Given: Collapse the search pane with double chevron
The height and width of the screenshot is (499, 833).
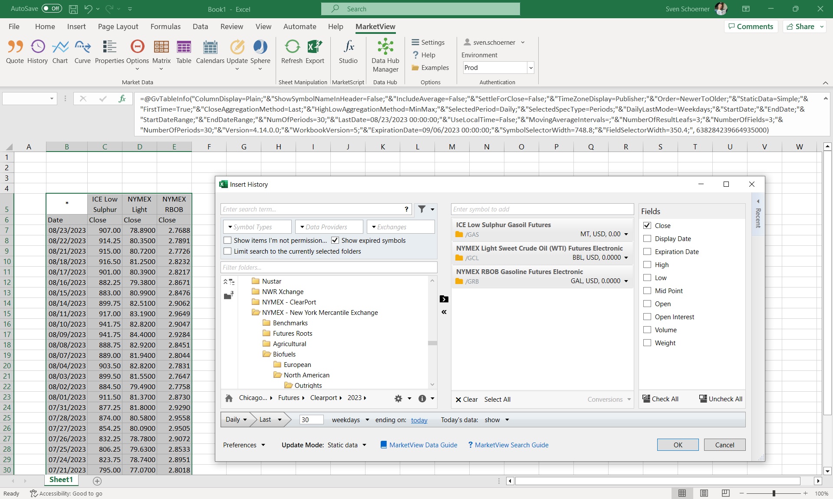Looking at the screenshot, I should pyautogui.click(x=444, y=312).
